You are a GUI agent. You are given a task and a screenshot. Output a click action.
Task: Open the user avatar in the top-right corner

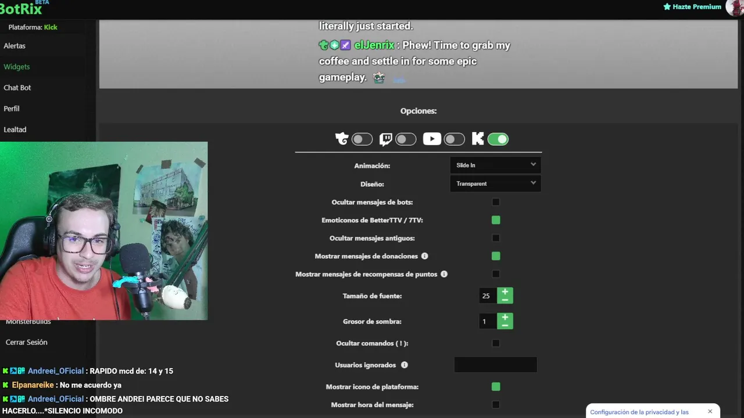coord(735,7)
